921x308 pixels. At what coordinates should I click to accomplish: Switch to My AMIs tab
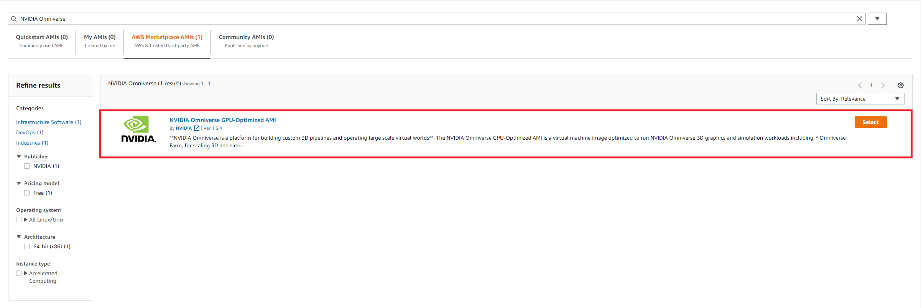100,41
